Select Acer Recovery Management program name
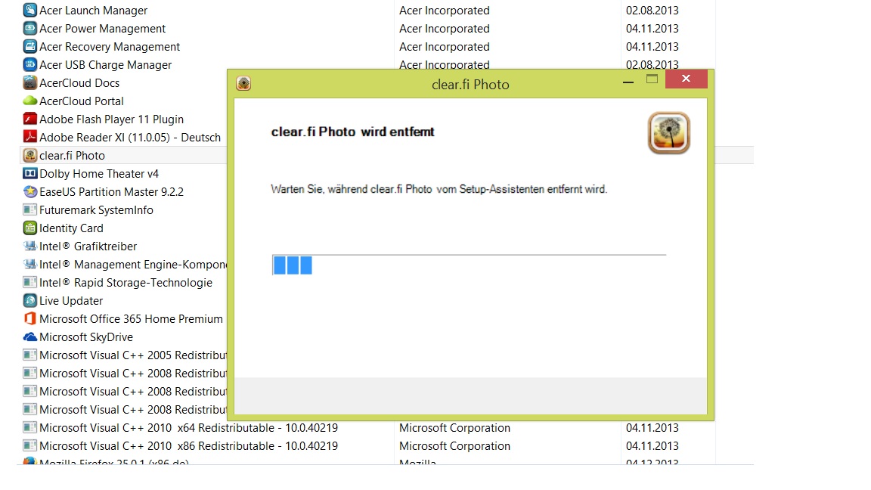This screenshot has height=490, width=871. (x=110, y=47)
